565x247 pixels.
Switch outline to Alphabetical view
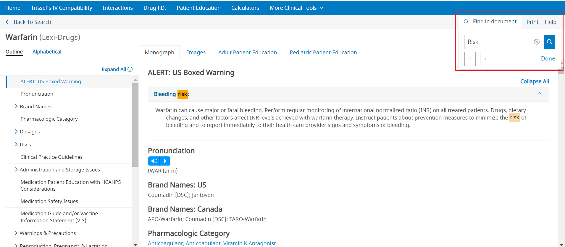click(47, 52)
